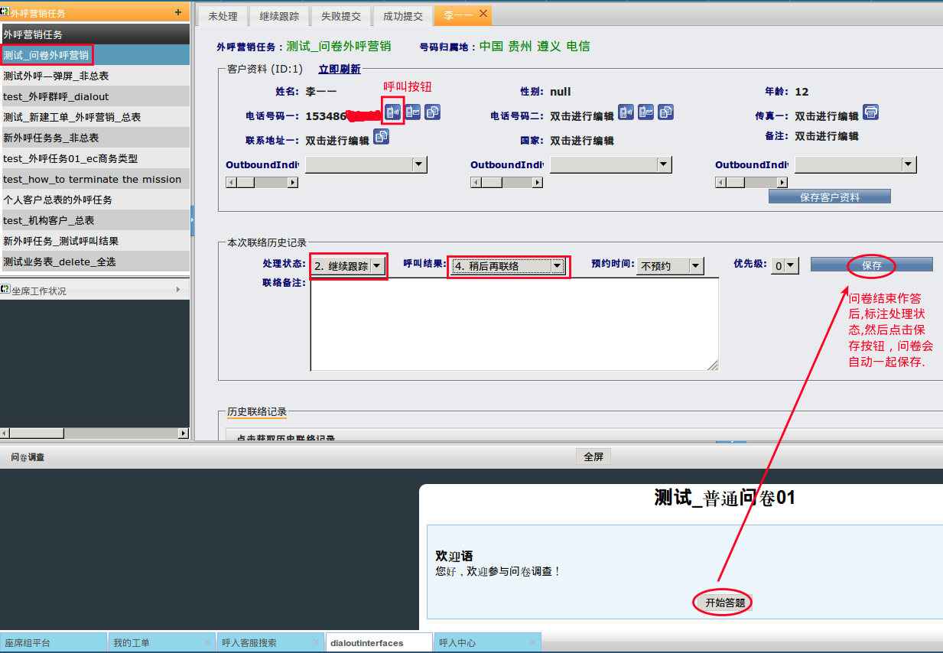Copy phone number one using its copy icon
943x653 pixels.
(433, 113)
